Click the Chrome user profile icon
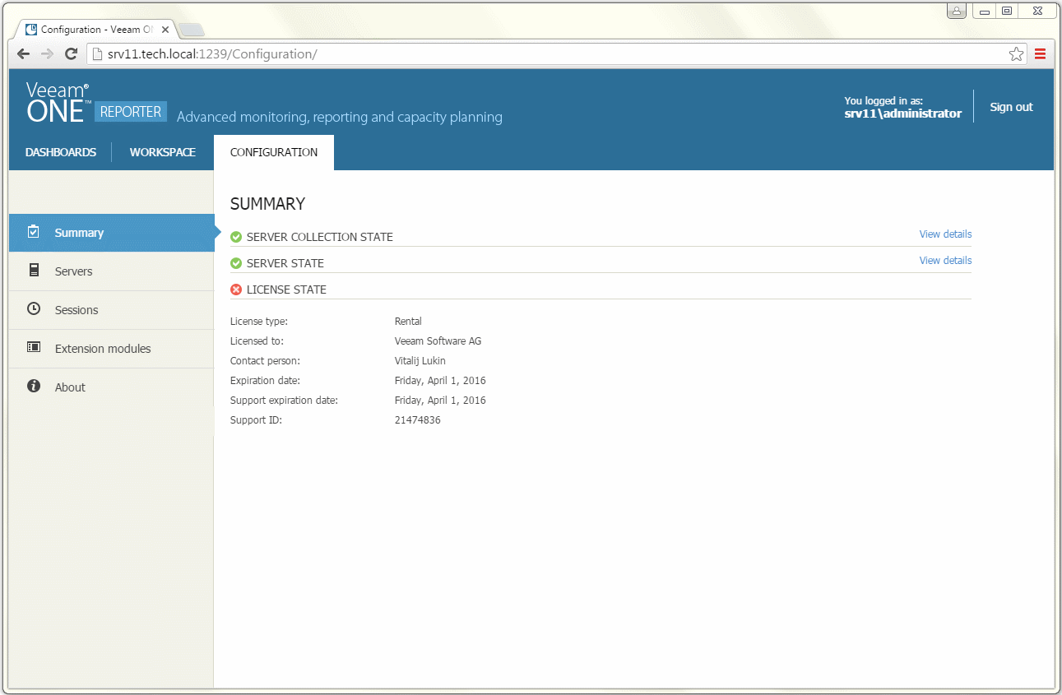The image size is (1062, 695). click(x=957, y=12)
